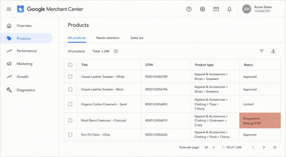Open Wool Blend Overcoat – Charcoal product
The height and width of the screenshot is (157, 286).
(x=103, y=120)
